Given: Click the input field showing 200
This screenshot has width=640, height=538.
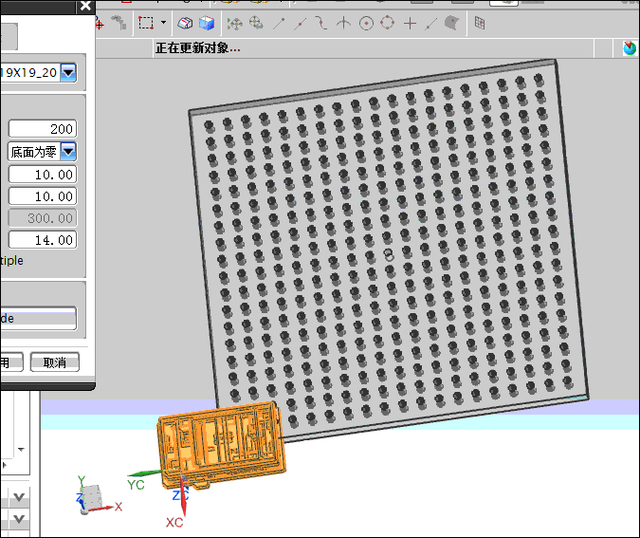Looking at the screenshot, I should pyautogui.click(x=43, y=129).
